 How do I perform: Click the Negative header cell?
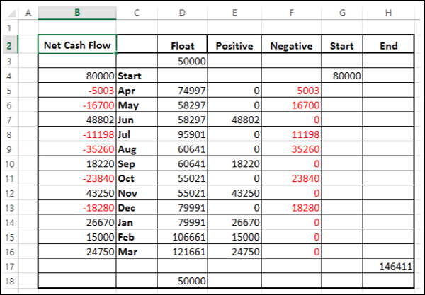pos(291,45)
